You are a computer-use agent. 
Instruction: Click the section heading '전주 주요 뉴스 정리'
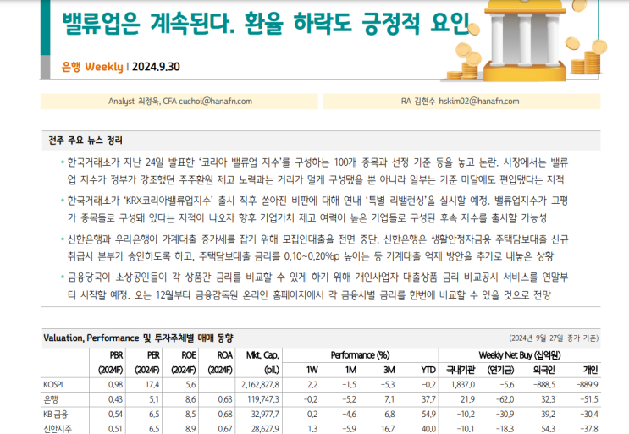pos(86,140)
